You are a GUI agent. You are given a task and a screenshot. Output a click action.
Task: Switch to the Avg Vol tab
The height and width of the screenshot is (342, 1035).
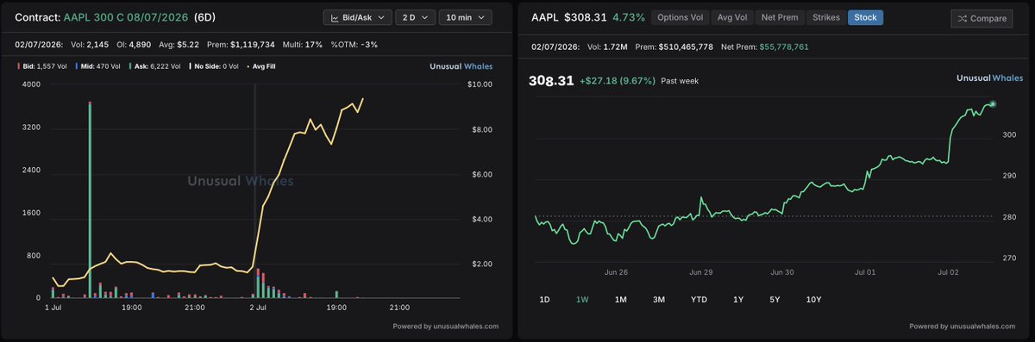(x=731, y=17)
